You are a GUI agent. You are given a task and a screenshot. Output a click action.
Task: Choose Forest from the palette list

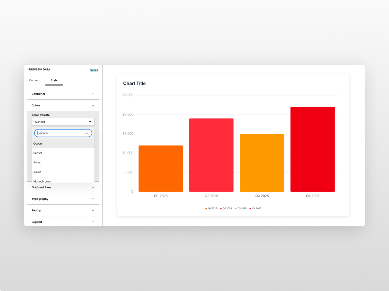[x=38, y=162]
